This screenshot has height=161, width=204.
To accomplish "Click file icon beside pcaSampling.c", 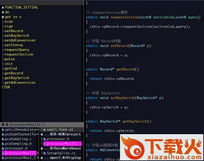I will pyautogui.click(x=3, y=139).
